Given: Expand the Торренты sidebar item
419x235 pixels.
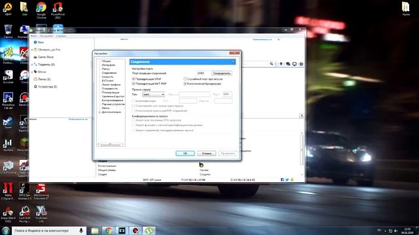Looking at the screenshot, I should click(32, 65).
